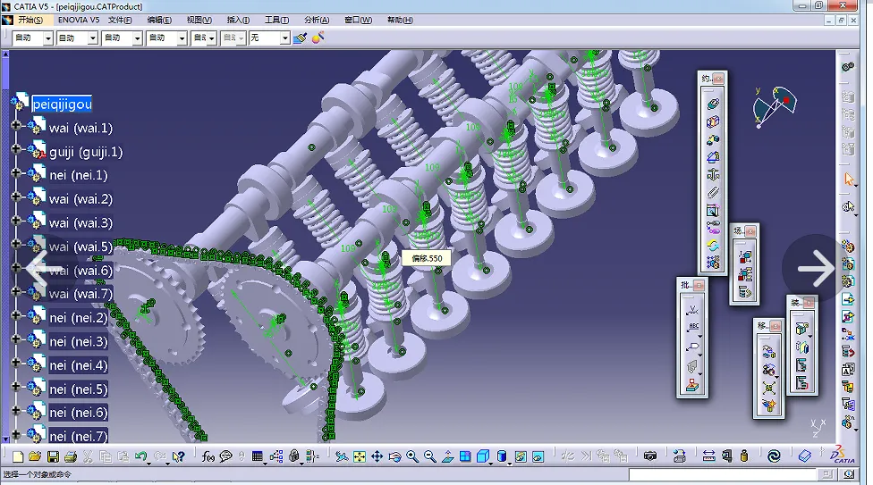Click the Zoom Out magnifier icon
The width and height of the screenshot is (873, 485).
click(x=430, y=456)
